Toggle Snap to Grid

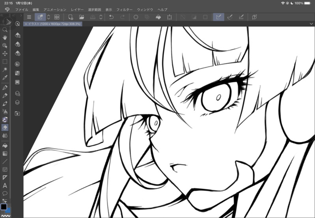tap(241, 17)
